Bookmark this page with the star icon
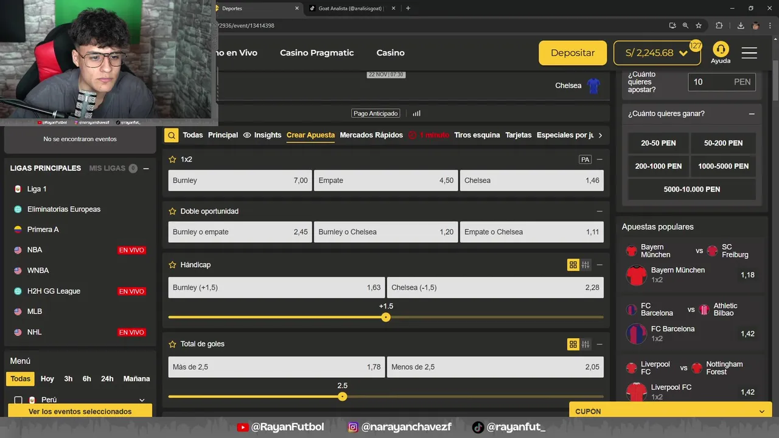 (x=699, y=26)
